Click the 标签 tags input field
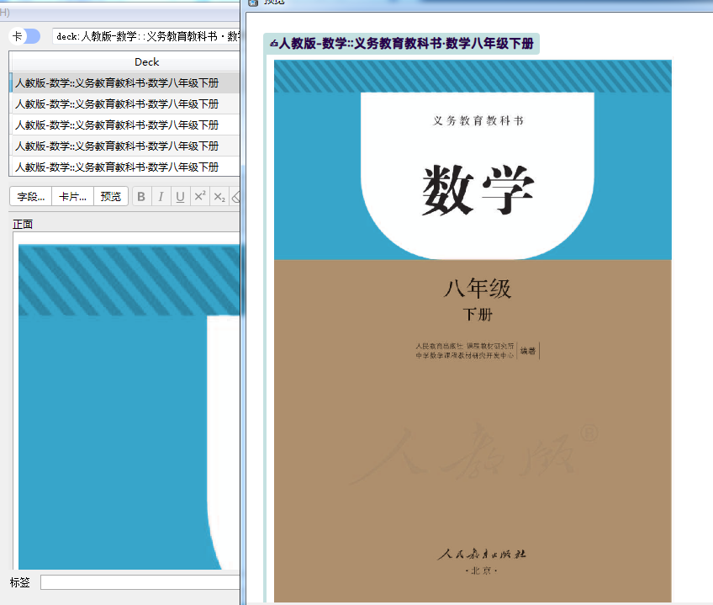 point(140,582)
